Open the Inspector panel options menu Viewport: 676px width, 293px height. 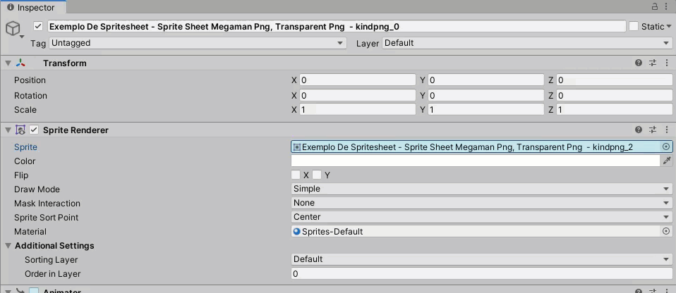pos(667,6)
